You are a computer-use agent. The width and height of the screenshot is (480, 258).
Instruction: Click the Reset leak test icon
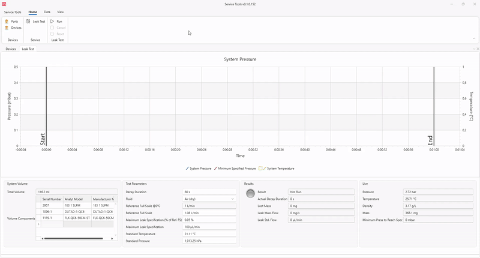[x=52, y=34]
